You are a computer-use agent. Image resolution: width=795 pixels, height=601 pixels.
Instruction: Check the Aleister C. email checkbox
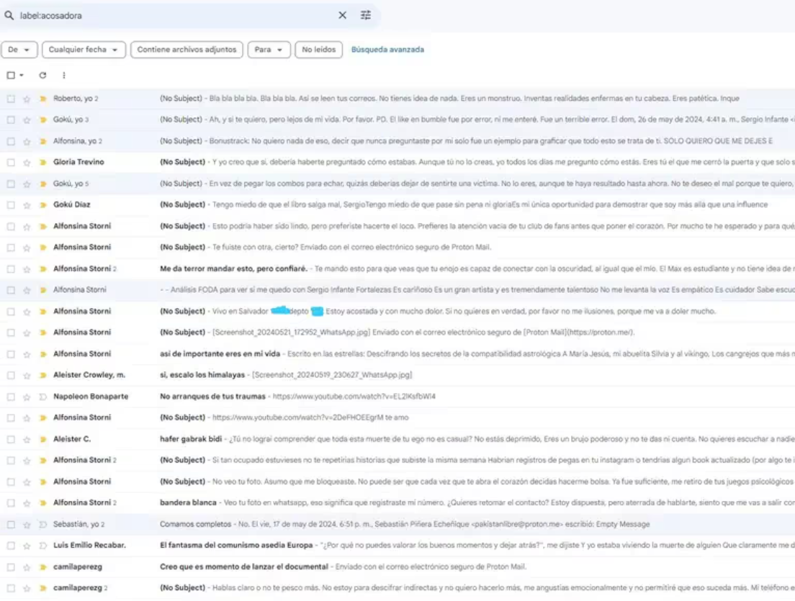11,439
